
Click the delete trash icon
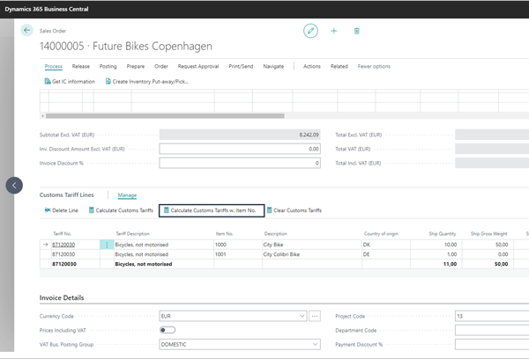tap(356, 31)
